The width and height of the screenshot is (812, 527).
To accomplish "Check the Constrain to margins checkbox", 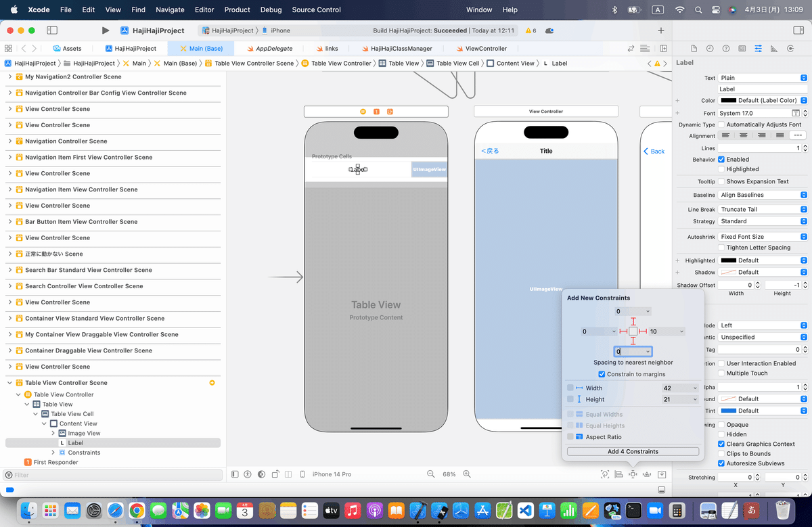I will pyautogui.click(x=602, y=374).
